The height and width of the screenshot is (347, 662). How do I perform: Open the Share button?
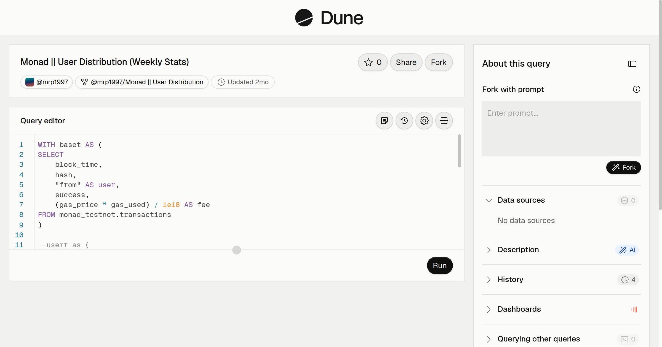[x=406, y=62]
